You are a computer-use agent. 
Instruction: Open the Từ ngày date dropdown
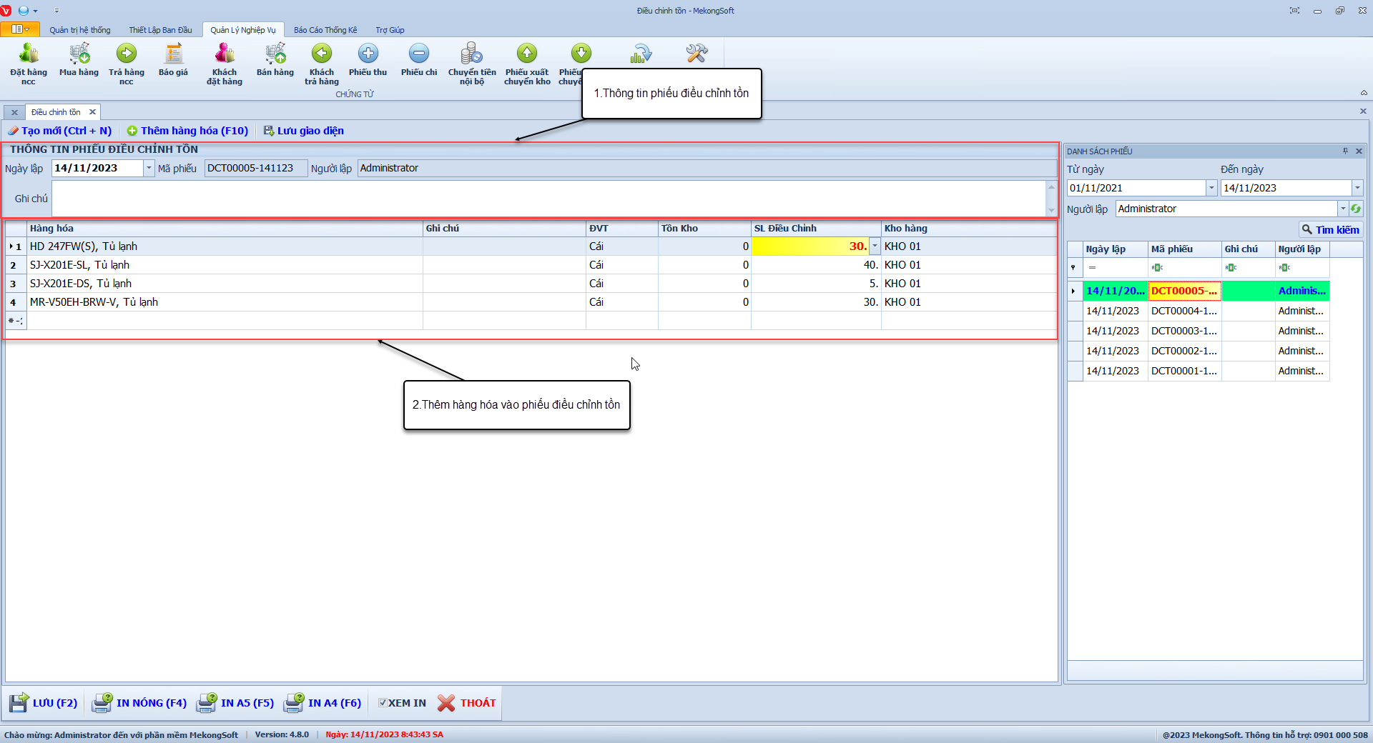coord(1211,188)
